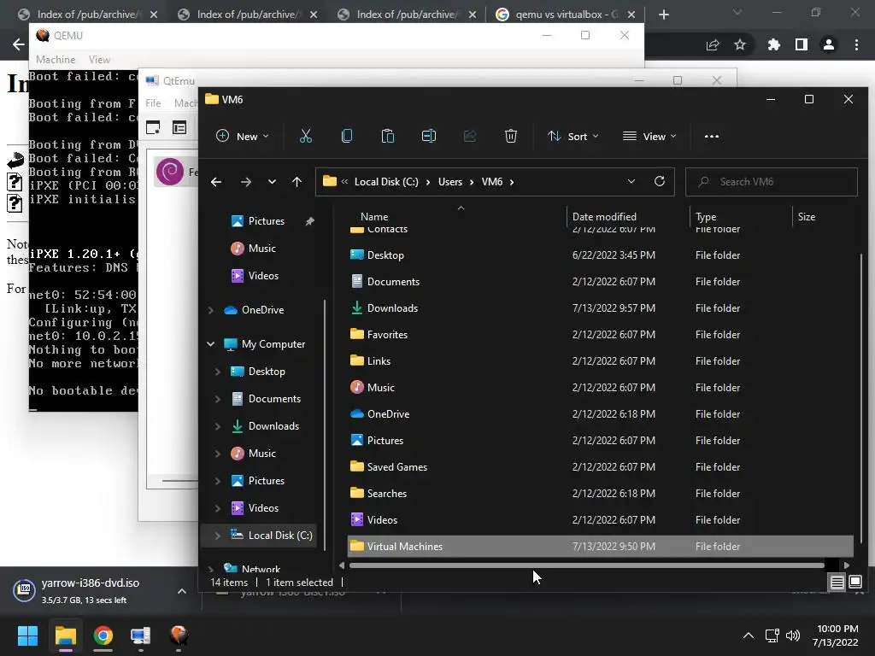Screen dimensions: 875x656
Task: Click Chrome taskbar icon
Action: pos(103,635)
